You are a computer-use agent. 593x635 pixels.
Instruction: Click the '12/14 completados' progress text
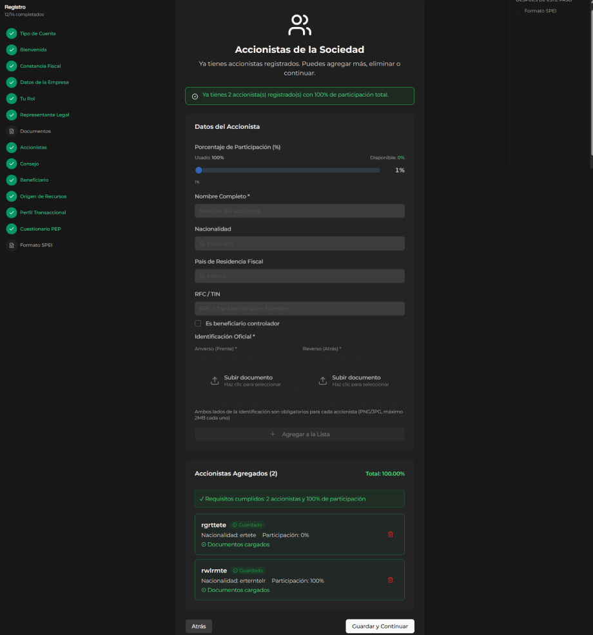pos(24,15)
